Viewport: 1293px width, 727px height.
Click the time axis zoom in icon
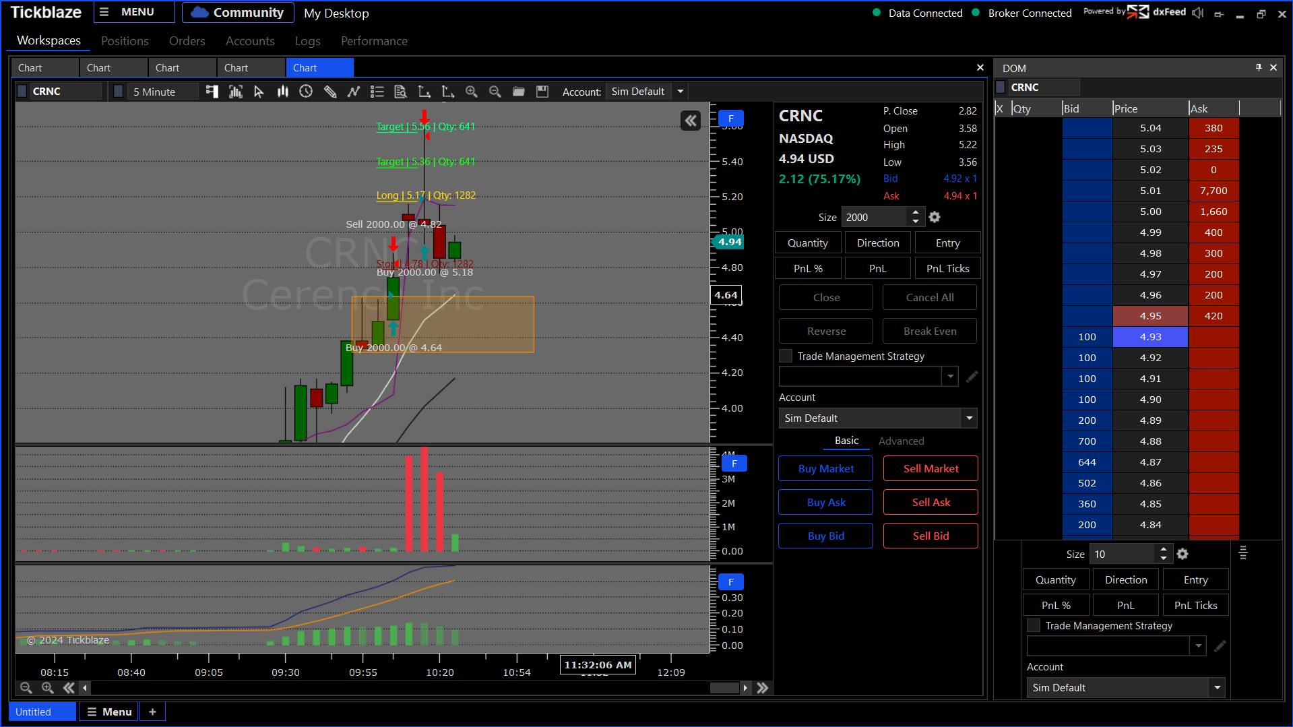[x=47, y=688]
